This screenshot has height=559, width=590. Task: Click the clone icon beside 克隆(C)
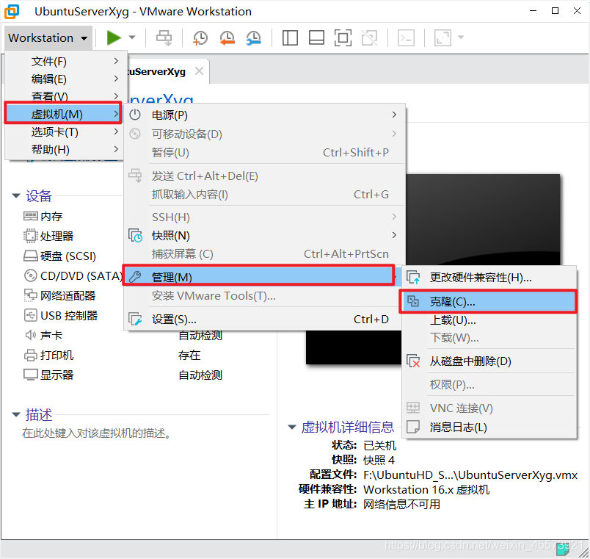click(413, 301)
